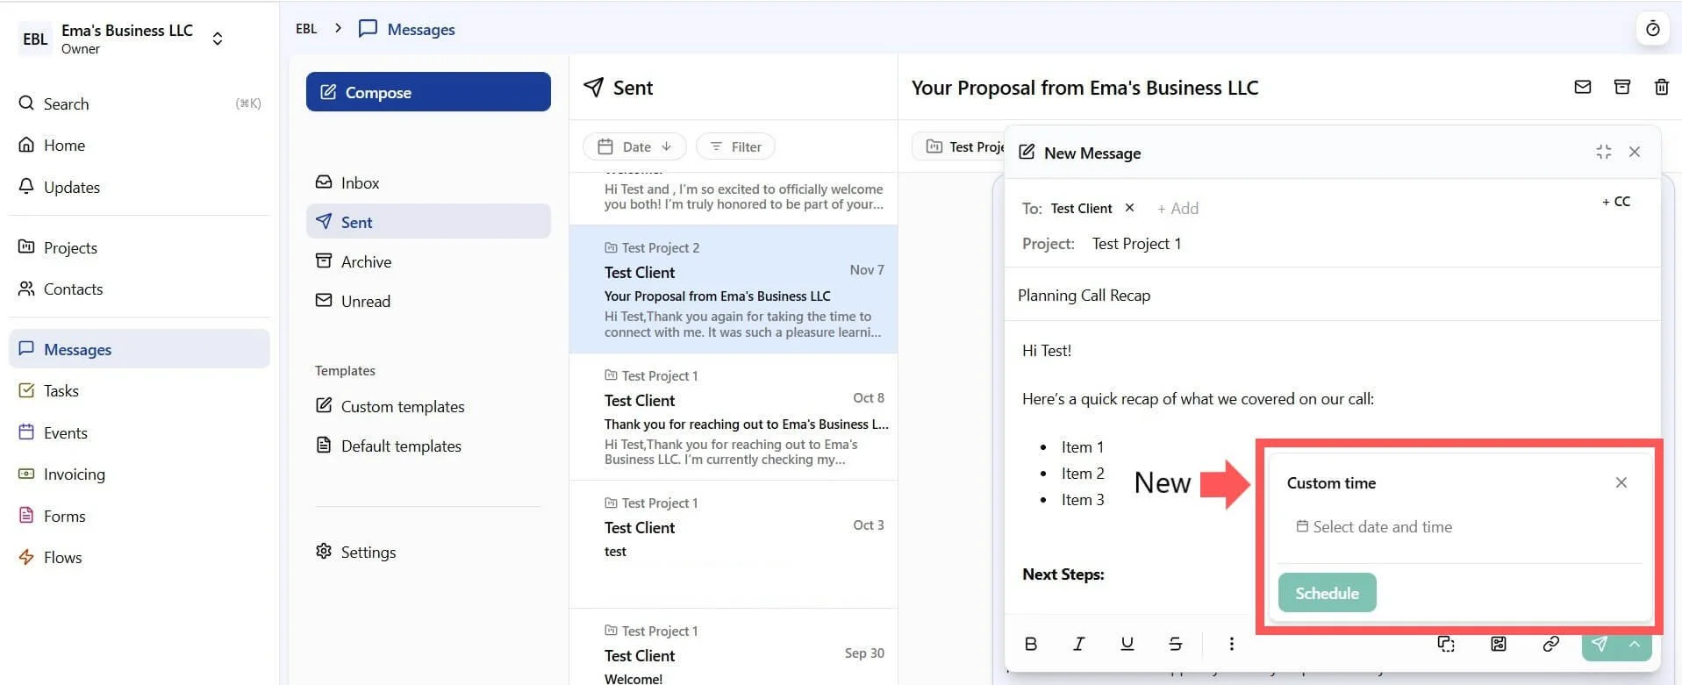Image resolution: width=1682 pixels, height=685 pixels.
Task: Mark conversation as unread envelope icon
Action: coord(1582,87)
